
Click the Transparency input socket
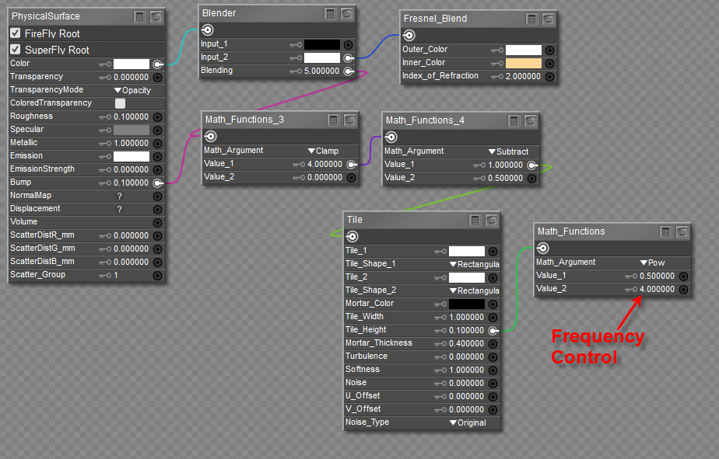click(x=158, y=78)
